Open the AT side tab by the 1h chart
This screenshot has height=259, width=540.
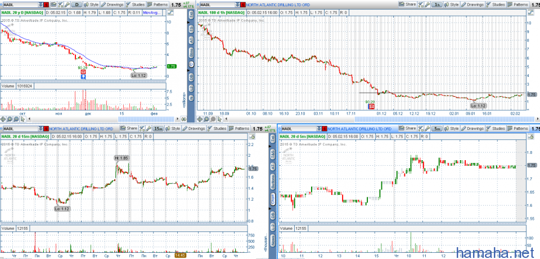[x=191, y=40]
